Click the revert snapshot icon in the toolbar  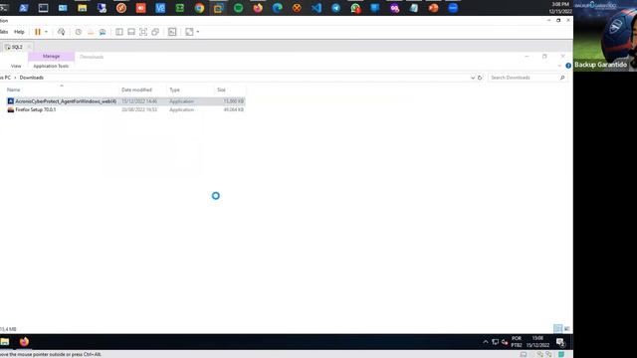point(91,32)
